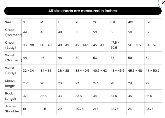Image resolution: width=165 pixels, height=118 pixels.
Task: Click the Across Shoulder row label
Action: tap(13, 109)
